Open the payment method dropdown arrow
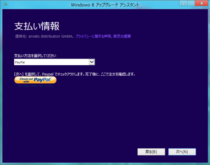The height and width of the screenshot is (165, 210). 92,62
